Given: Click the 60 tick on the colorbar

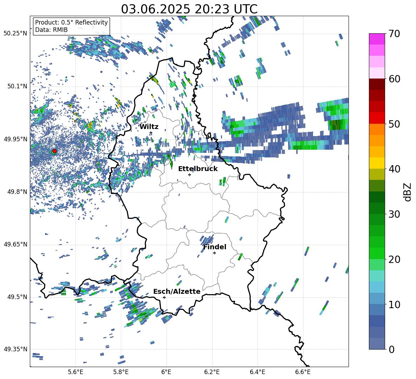Looking at the screenshot, I should click(x=394, y=79).
